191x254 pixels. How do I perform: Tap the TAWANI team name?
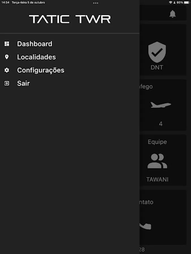[157, 179]
